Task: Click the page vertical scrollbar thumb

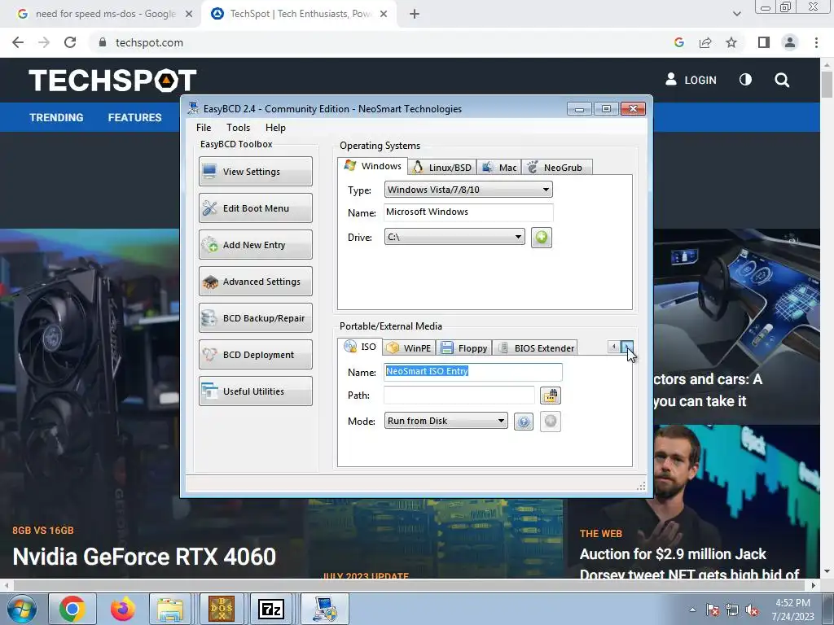Action: click(827, 84)
